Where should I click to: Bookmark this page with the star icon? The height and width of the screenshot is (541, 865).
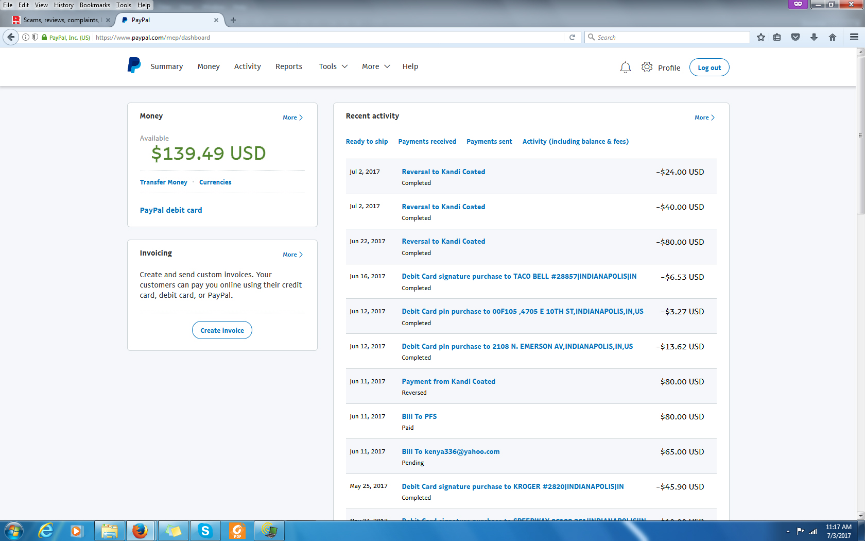(761, 37)
